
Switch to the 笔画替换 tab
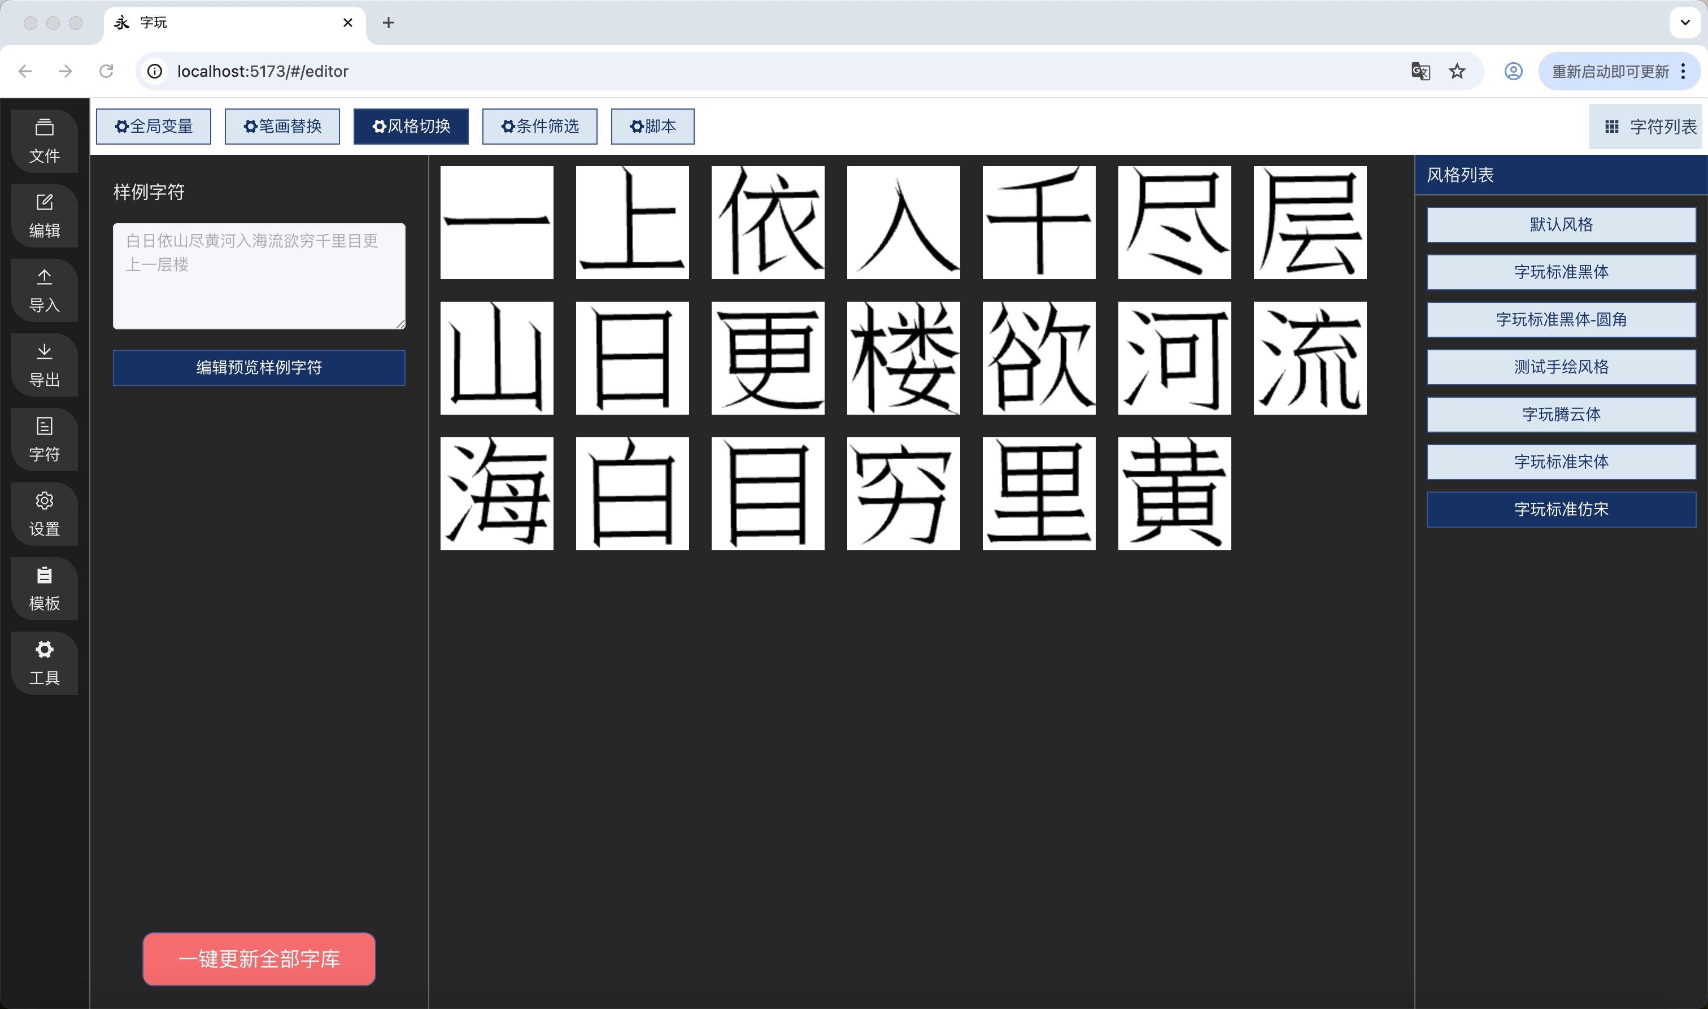click(282, 127)
